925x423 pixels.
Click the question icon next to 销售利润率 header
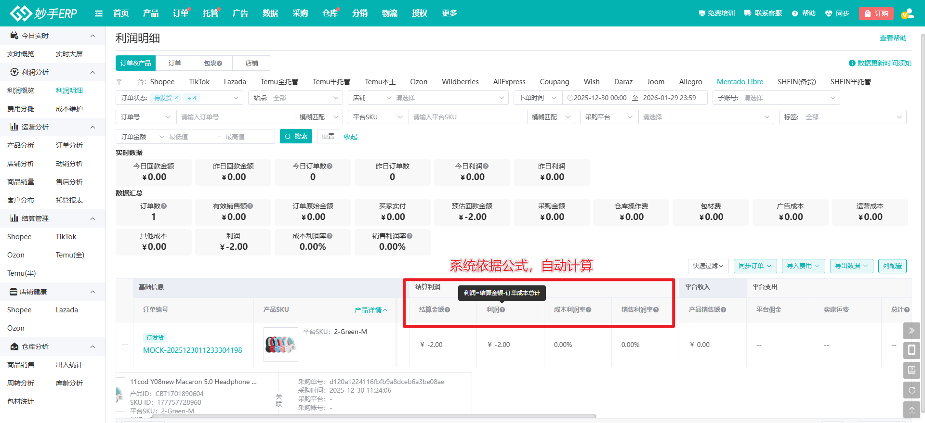(656, 310)
